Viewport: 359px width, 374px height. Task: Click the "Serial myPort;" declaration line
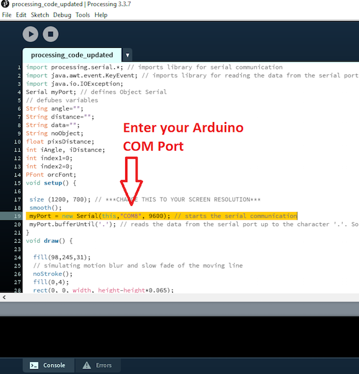[96, 92]
